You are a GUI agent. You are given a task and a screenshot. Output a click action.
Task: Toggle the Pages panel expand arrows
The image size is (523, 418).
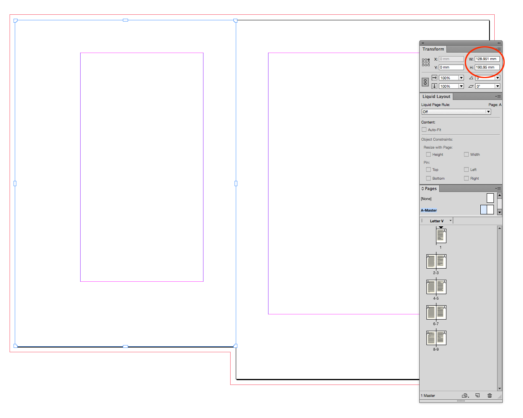[x=422, y=188]
